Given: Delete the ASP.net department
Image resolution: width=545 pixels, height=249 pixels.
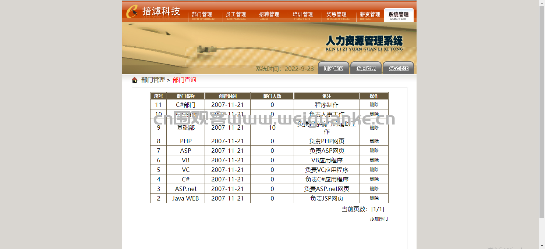Looking at the screenshot, I should (x=374, y=189).
